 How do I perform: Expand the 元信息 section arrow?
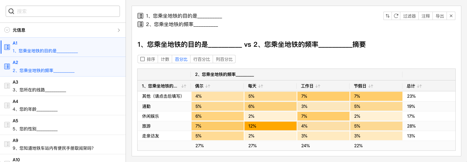coord(119,30)
